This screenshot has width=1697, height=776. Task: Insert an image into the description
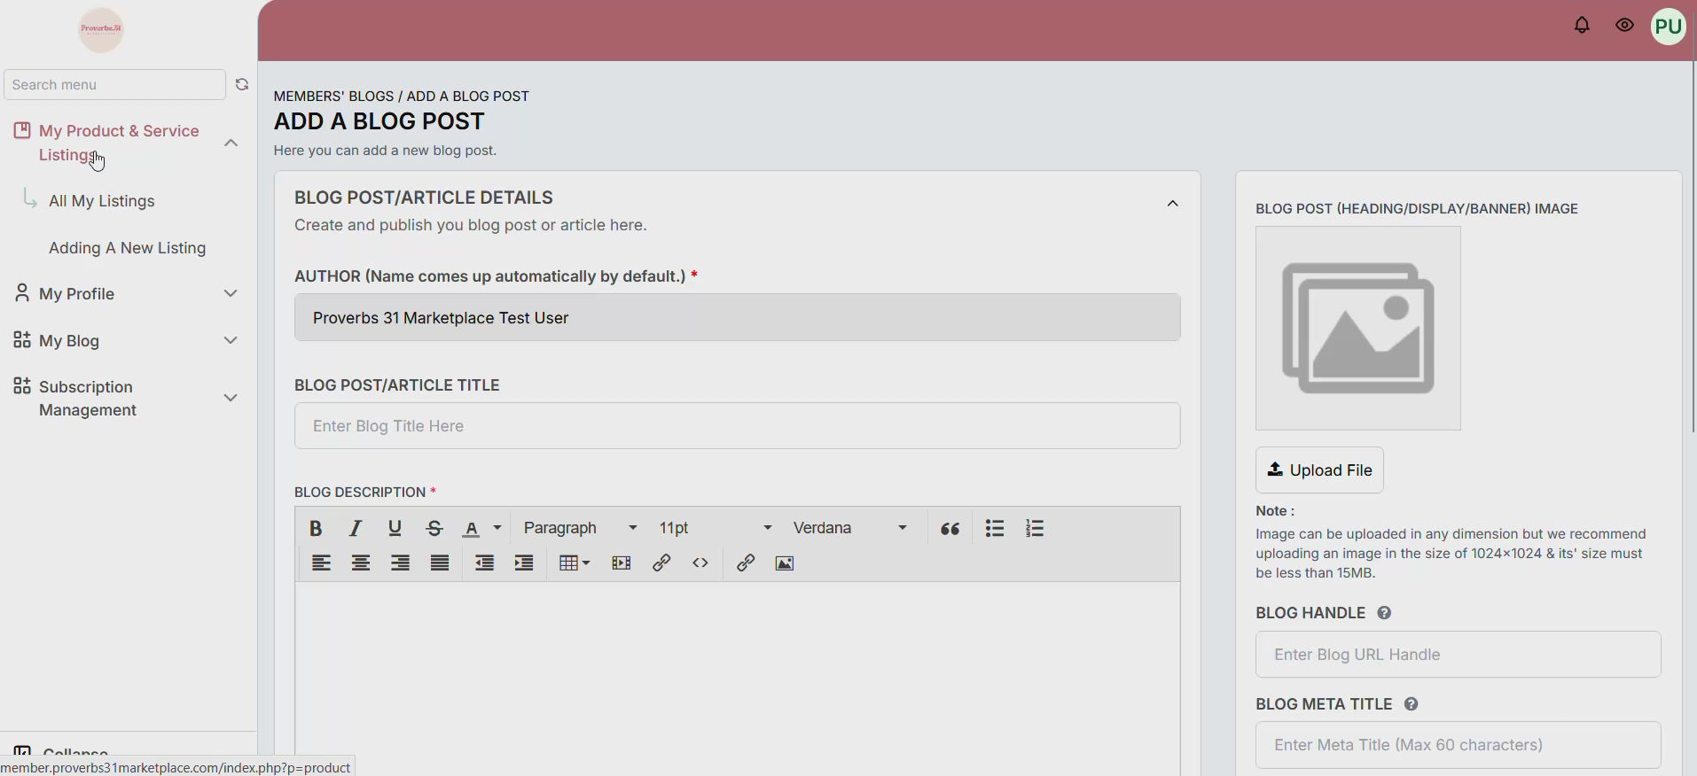click(785, 563)
